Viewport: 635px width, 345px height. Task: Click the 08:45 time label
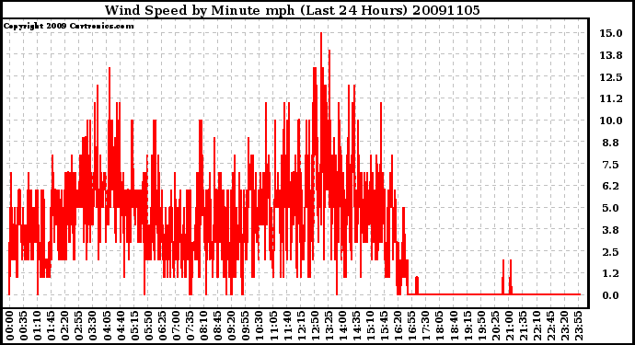217,326
